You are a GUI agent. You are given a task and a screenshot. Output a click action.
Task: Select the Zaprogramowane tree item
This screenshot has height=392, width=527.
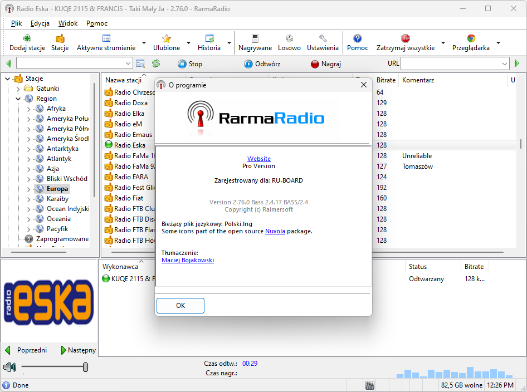(62, 239)
